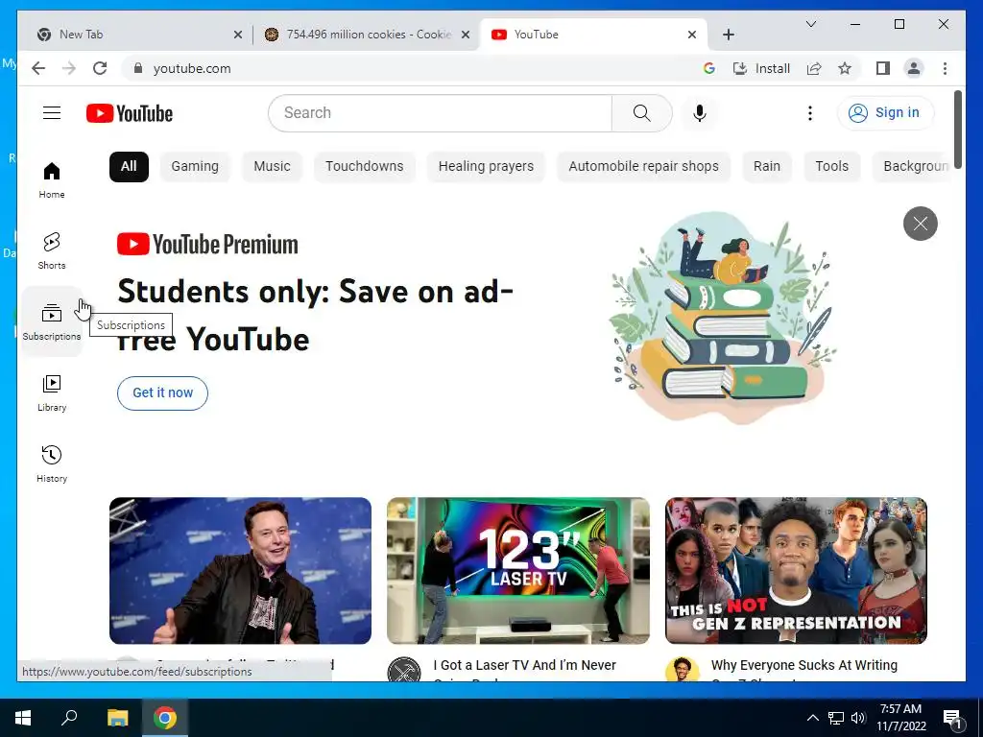Open the Gen Z Representation thumbnail
Screen dimensions: 983x737
(796, 570)
